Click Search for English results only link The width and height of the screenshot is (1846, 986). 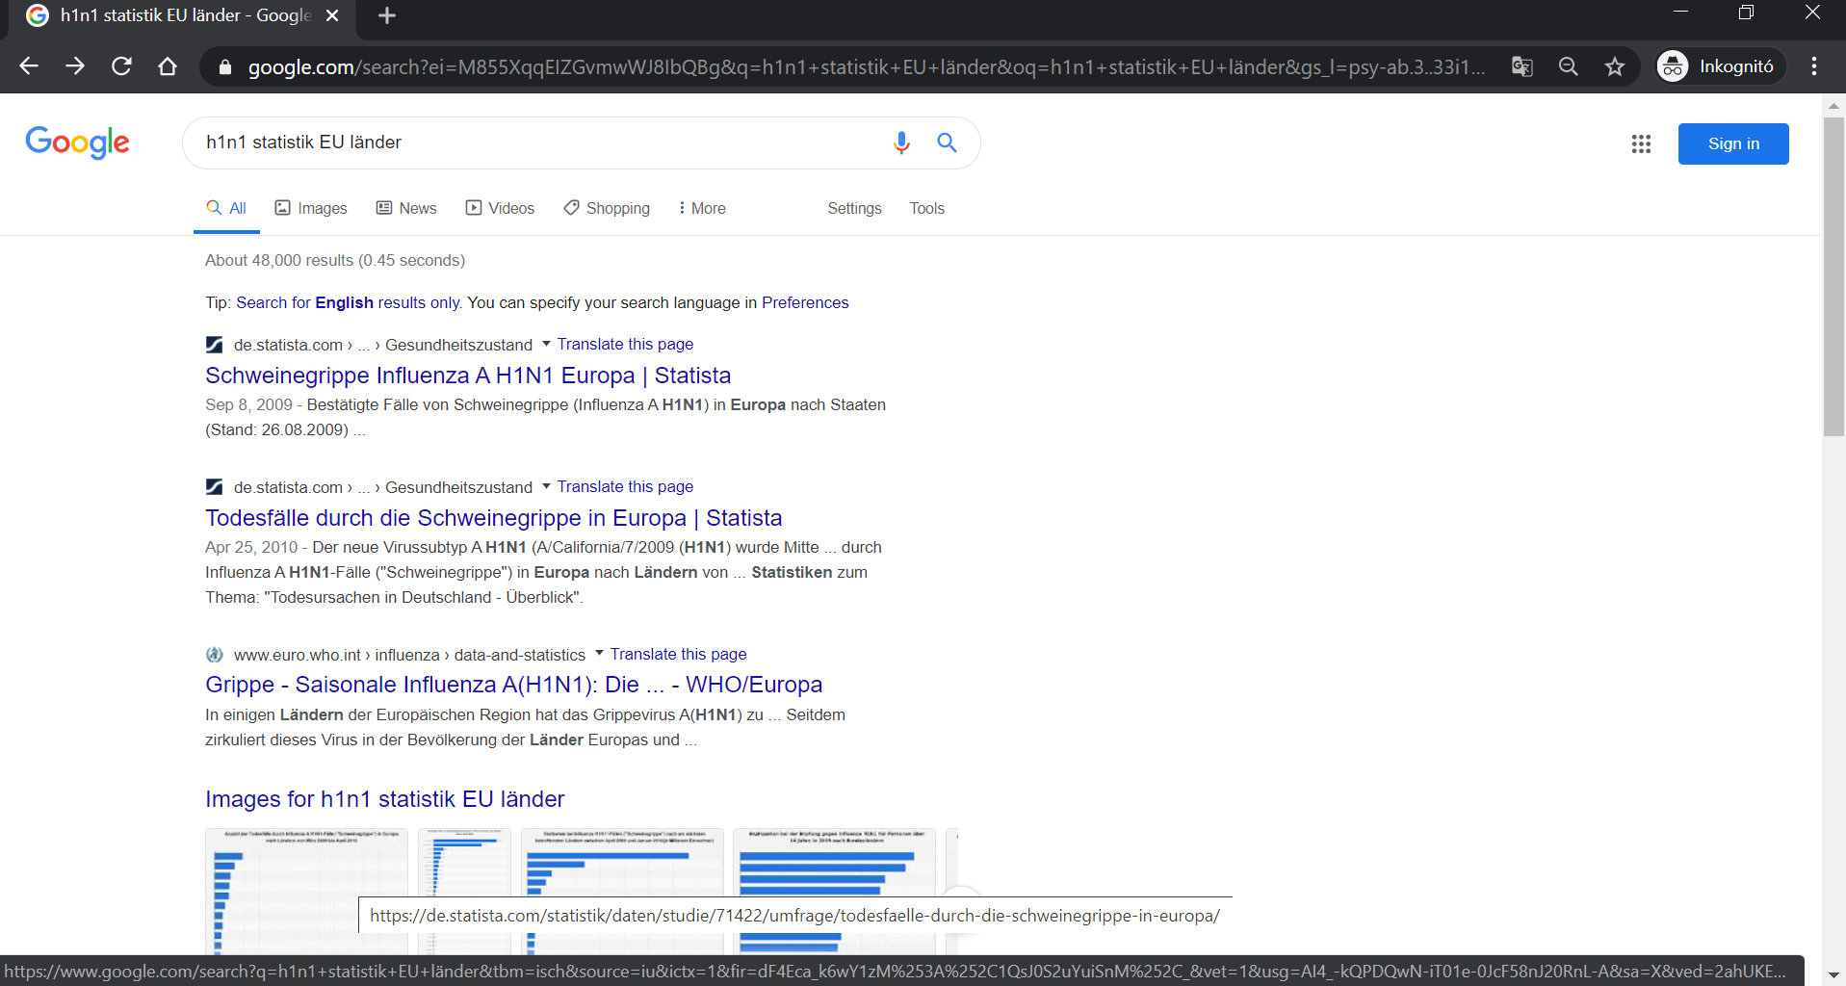(x=349, y=302)
